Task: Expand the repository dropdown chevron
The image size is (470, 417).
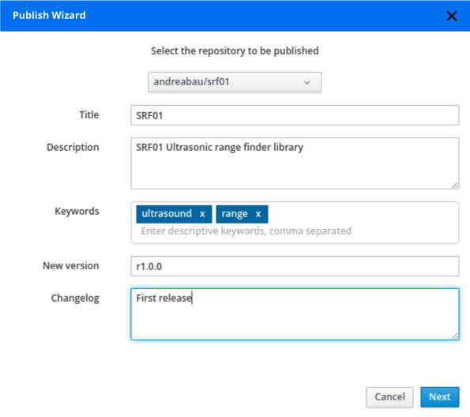Action: (306, 82)
